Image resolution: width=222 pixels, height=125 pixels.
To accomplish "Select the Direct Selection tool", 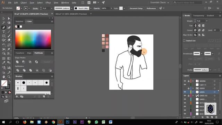I will coord(9,18).
